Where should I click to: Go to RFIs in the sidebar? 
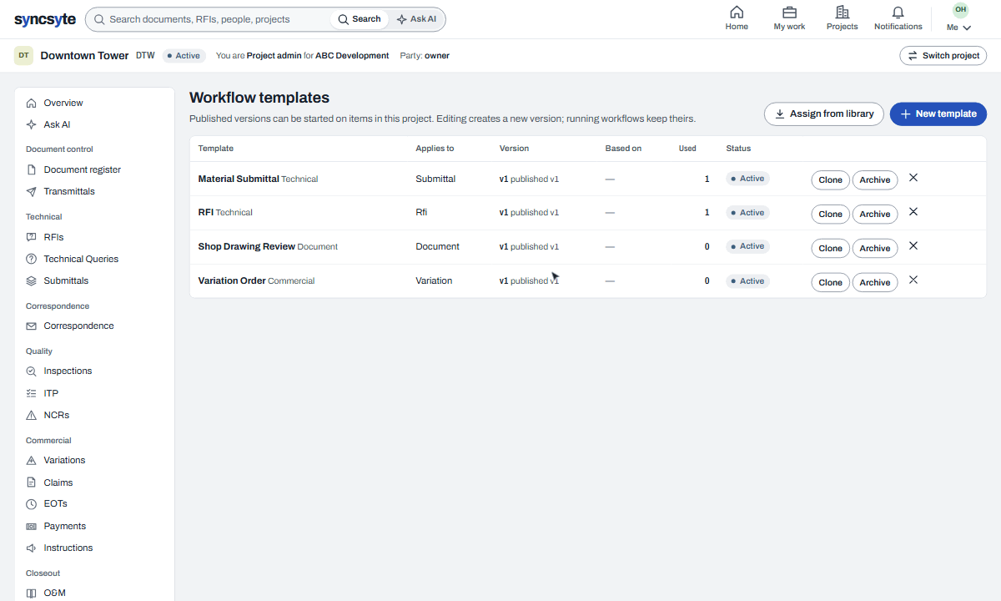pos(53,237)
